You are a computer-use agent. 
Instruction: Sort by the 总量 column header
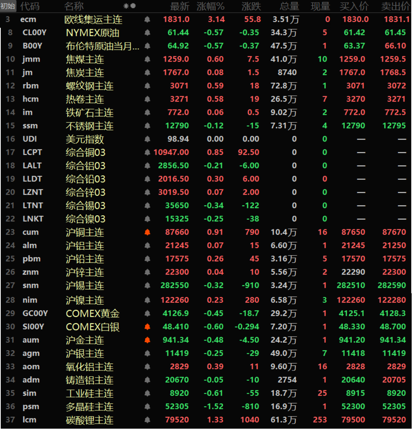(289, 6)
